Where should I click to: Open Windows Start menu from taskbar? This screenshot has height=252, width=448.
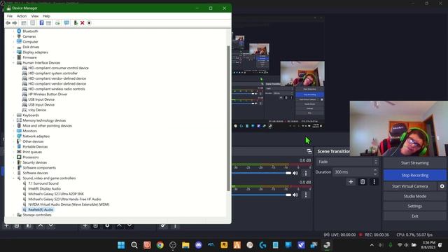[121, 245]
